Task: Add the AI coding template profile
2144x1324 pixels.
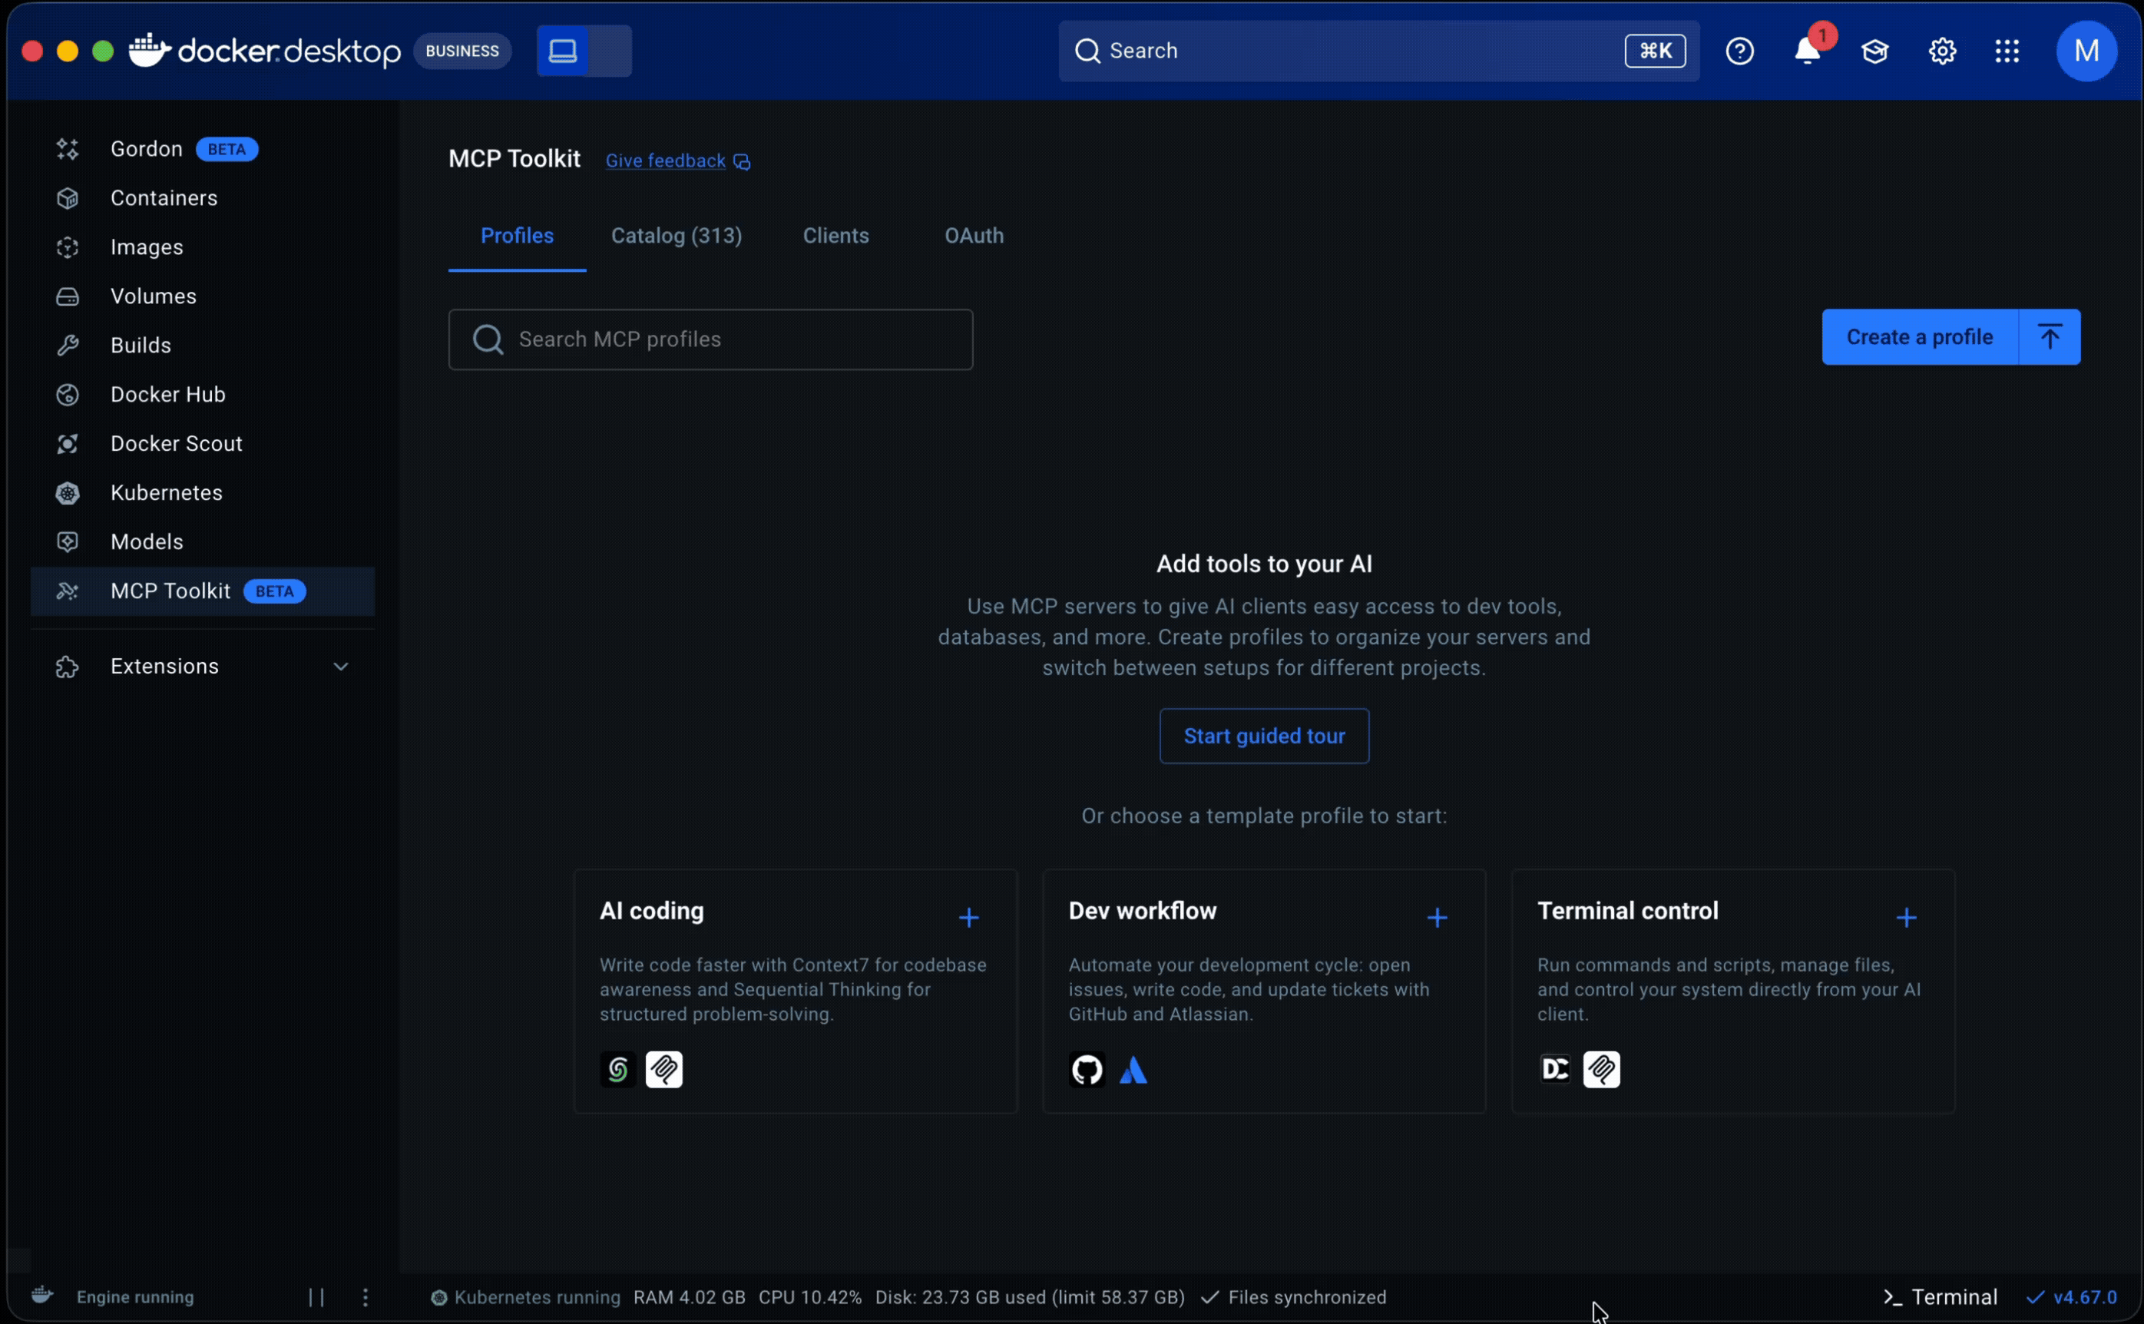Action: pos(968,917)
